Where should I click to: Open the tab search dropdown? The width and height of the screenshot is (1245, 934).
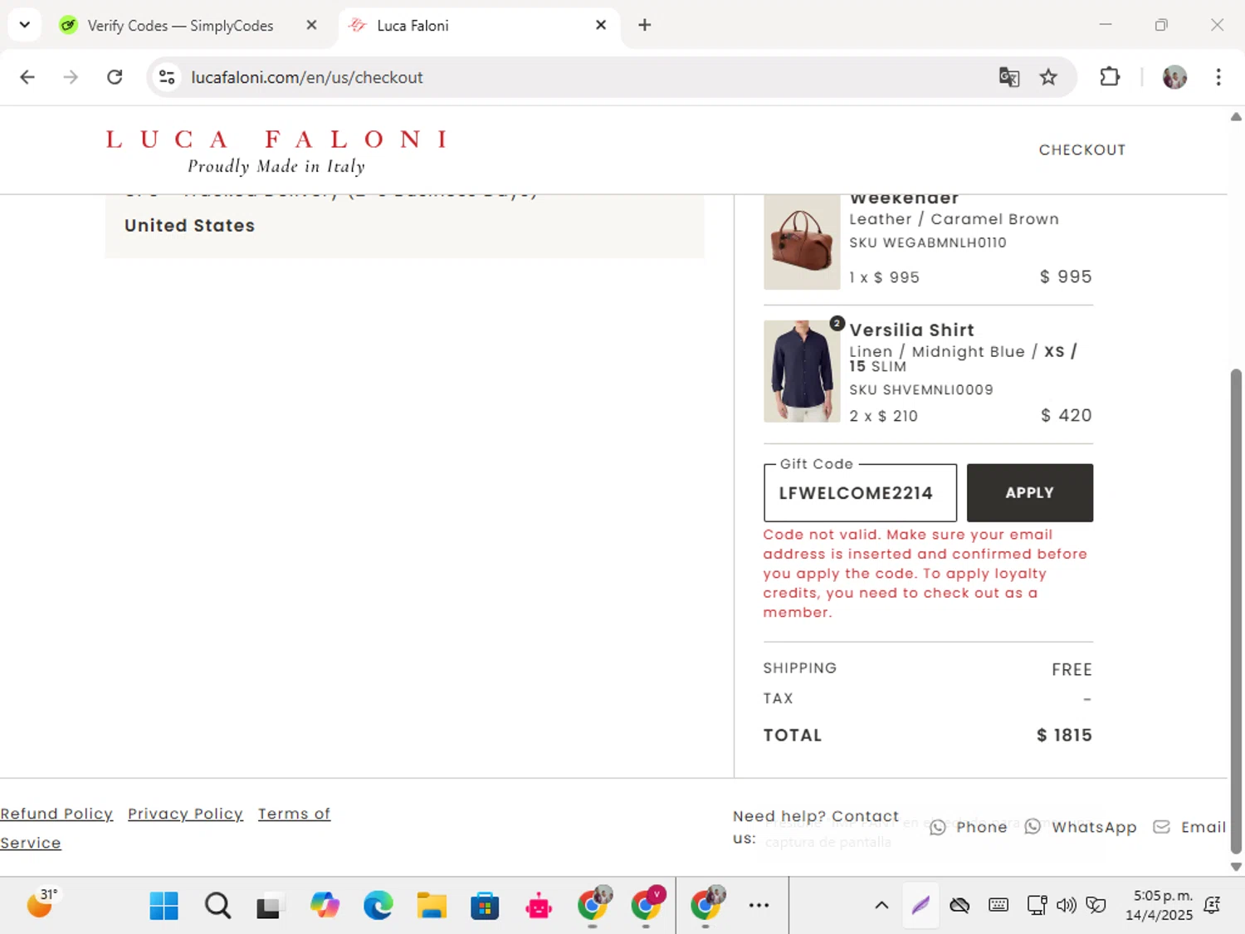24,25
